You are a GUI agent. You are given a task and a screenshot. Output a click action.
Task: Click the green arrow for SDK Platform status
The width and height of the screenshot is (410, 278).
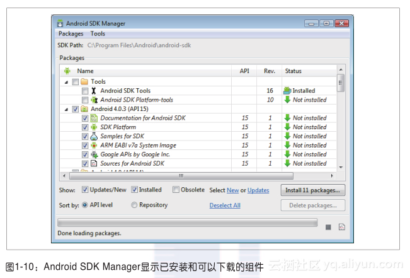pyautogui.click(x=287, y=127)
